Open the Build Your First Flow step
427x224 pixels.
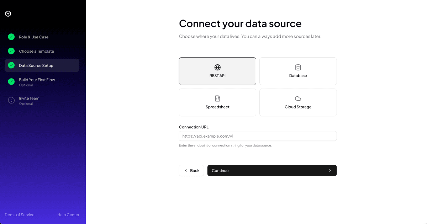37,80
